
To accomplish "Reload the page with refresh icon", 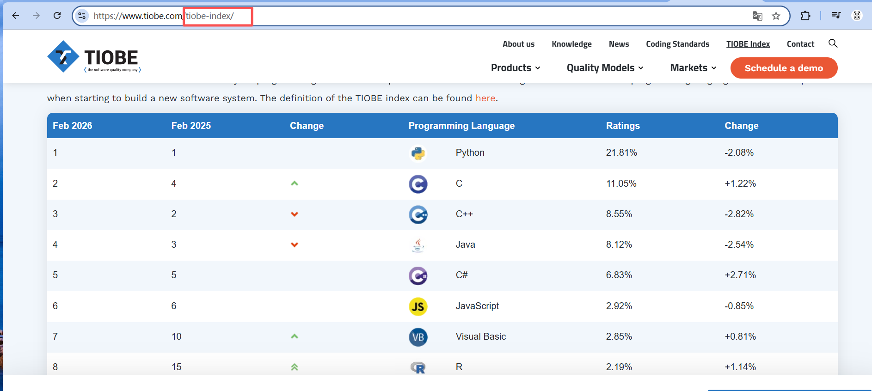I will [x=57, y=16].
